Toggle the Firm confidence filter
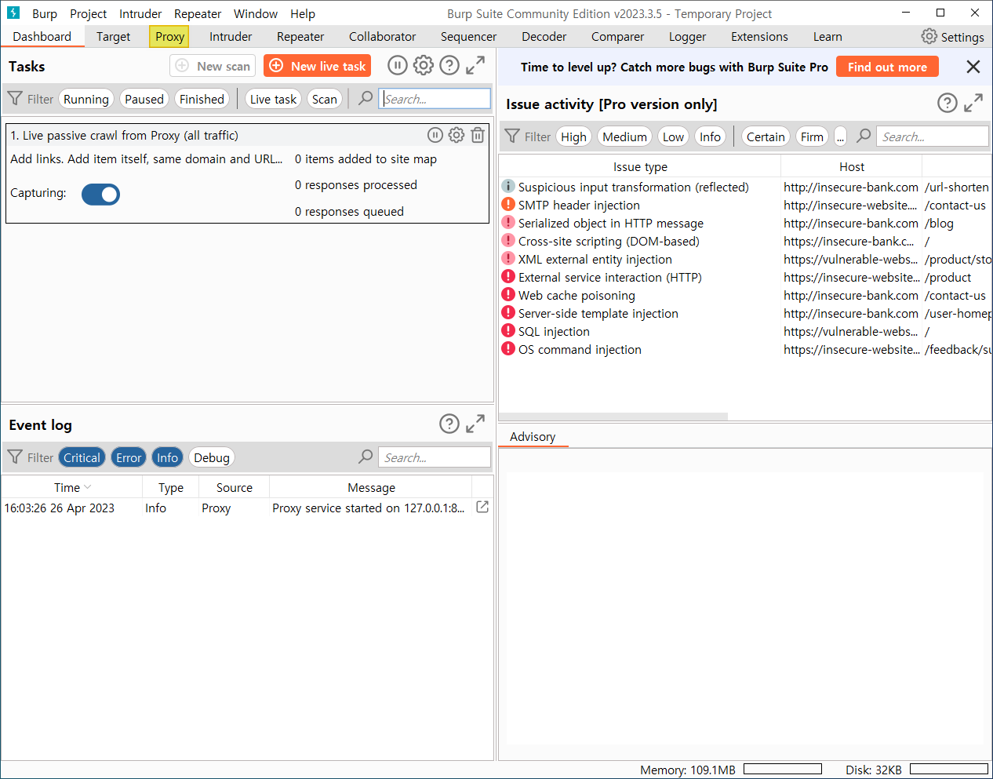The image size is (993, 779). coord(812,137)
